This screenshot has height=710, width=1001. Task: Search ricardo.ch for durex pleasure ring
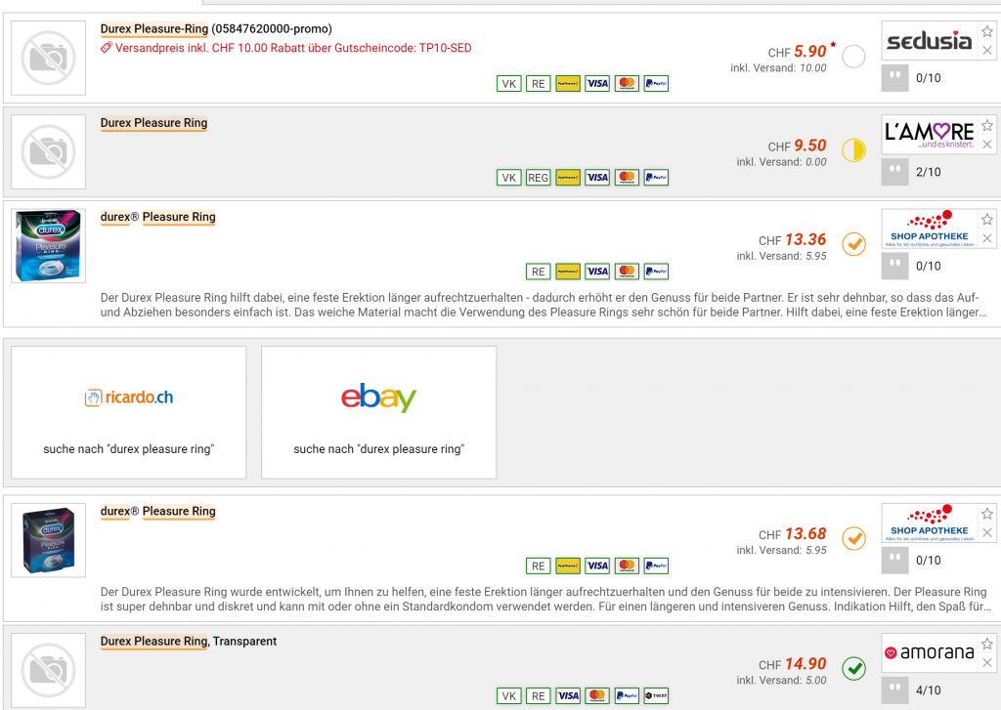point(129,413)
